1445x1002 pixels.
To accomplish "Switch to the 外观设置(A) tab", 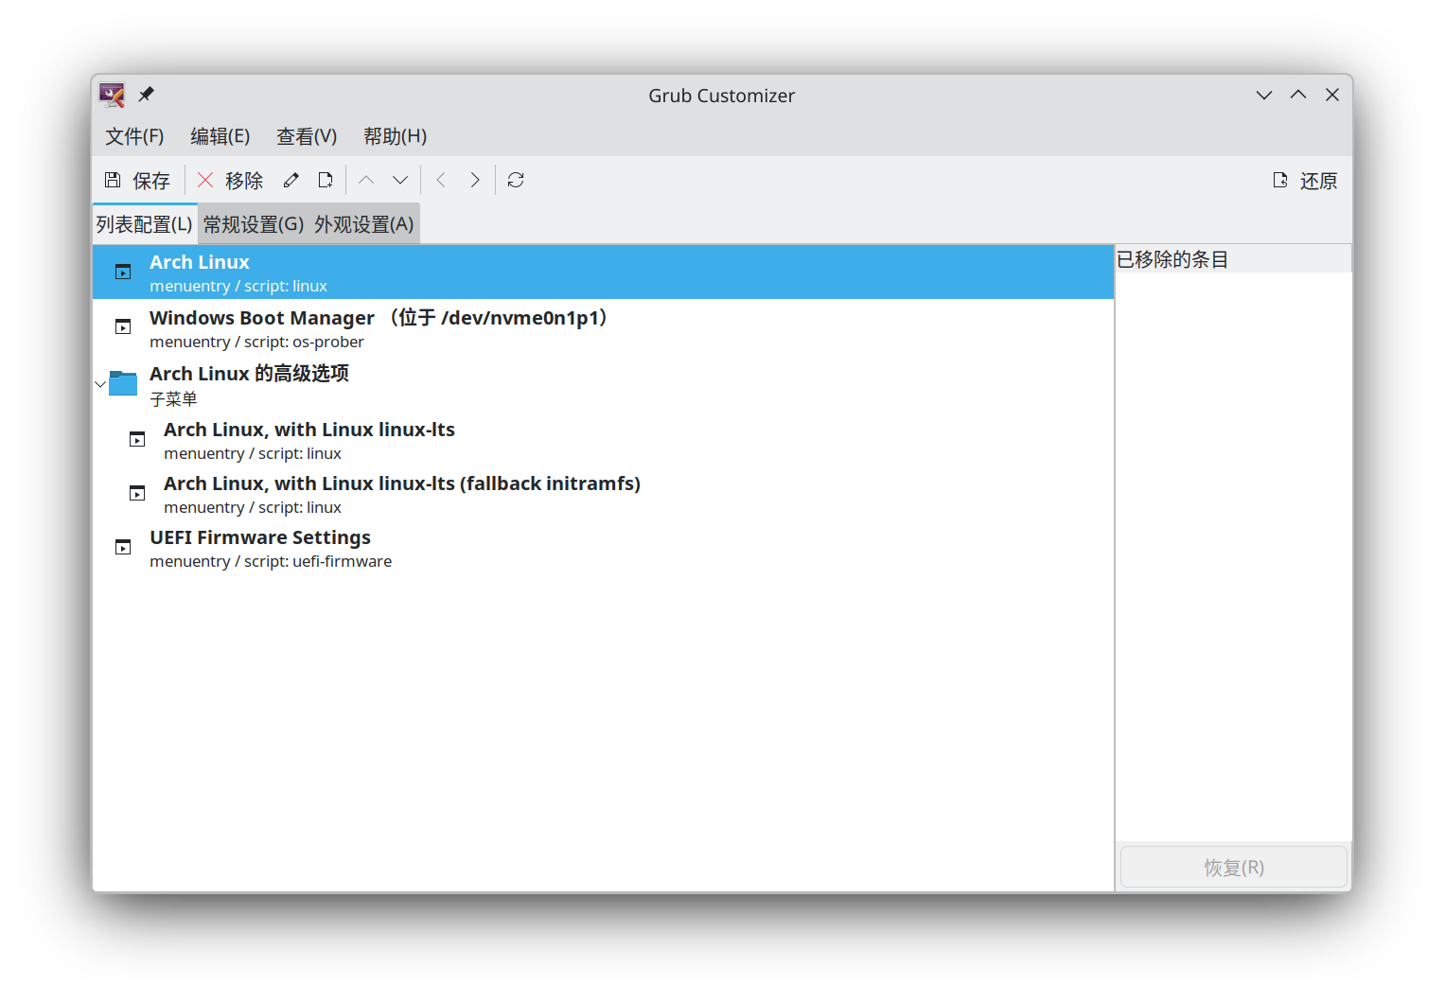I will coord(364,224).
